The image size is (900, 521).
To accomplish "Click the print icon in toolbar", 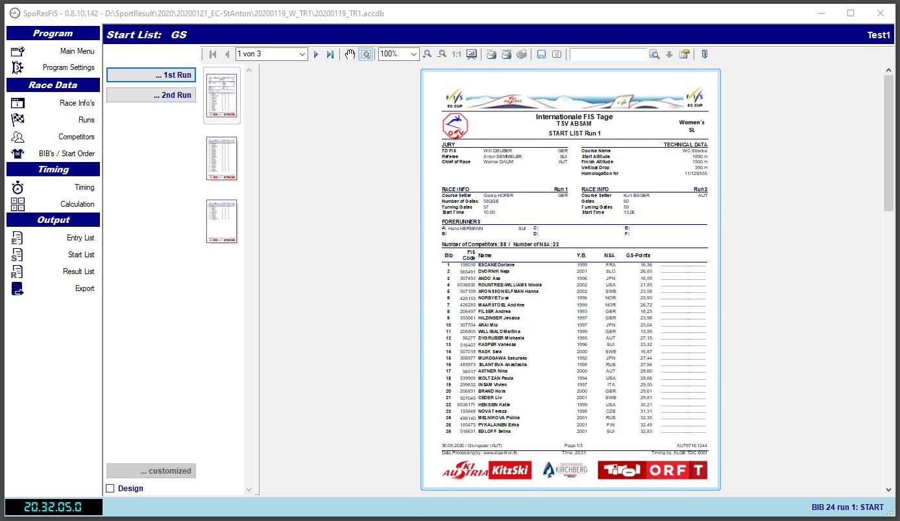I will 492,54.
